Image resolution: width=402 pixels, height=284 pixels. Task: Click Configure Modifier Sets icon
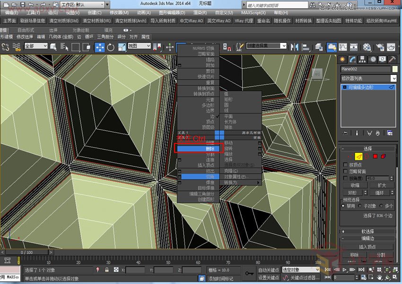[x=390, y=133]
